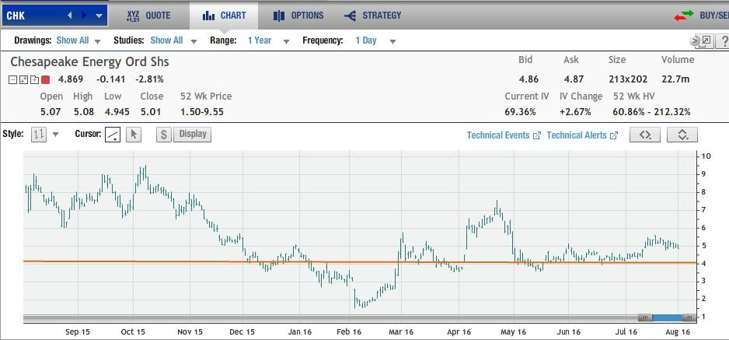Click the add plus icon beside red swatch
Screen dimensions: 729x340
[34, 79]
